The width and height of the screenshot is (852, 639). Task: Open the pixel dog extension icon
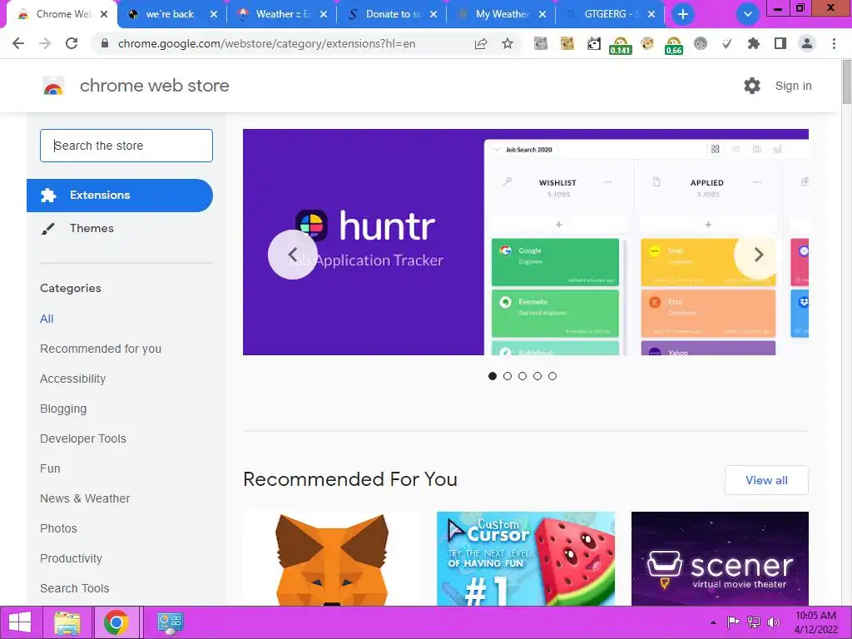click(x=593, y=43)
